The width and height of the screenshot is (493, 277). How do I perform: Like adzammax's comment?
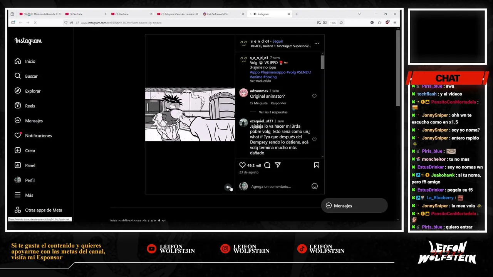[314, 96]
